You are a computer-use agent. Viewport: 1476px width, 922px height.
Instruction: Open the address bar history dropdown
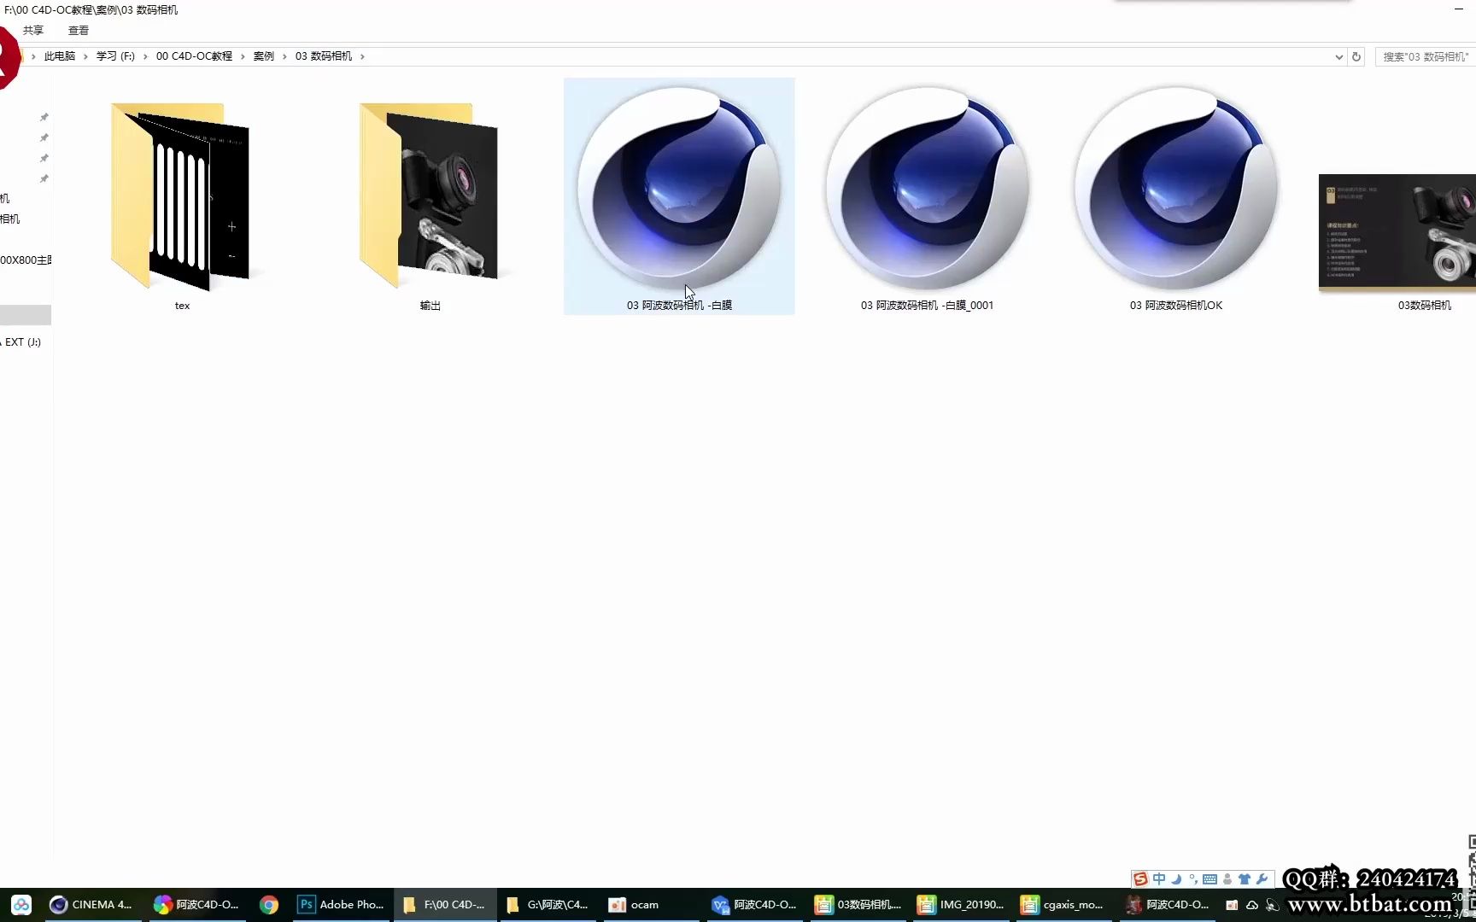pyautogui.click(x=1338, y=57)
